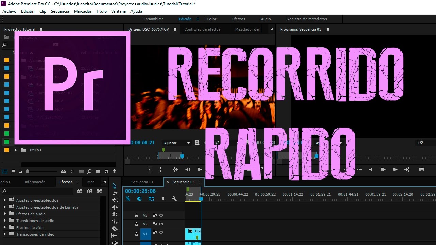Screen dimensions: 436x245
Task: Open the 1/2 resolution dropdown in Program monitor
Action: (425, 143)
